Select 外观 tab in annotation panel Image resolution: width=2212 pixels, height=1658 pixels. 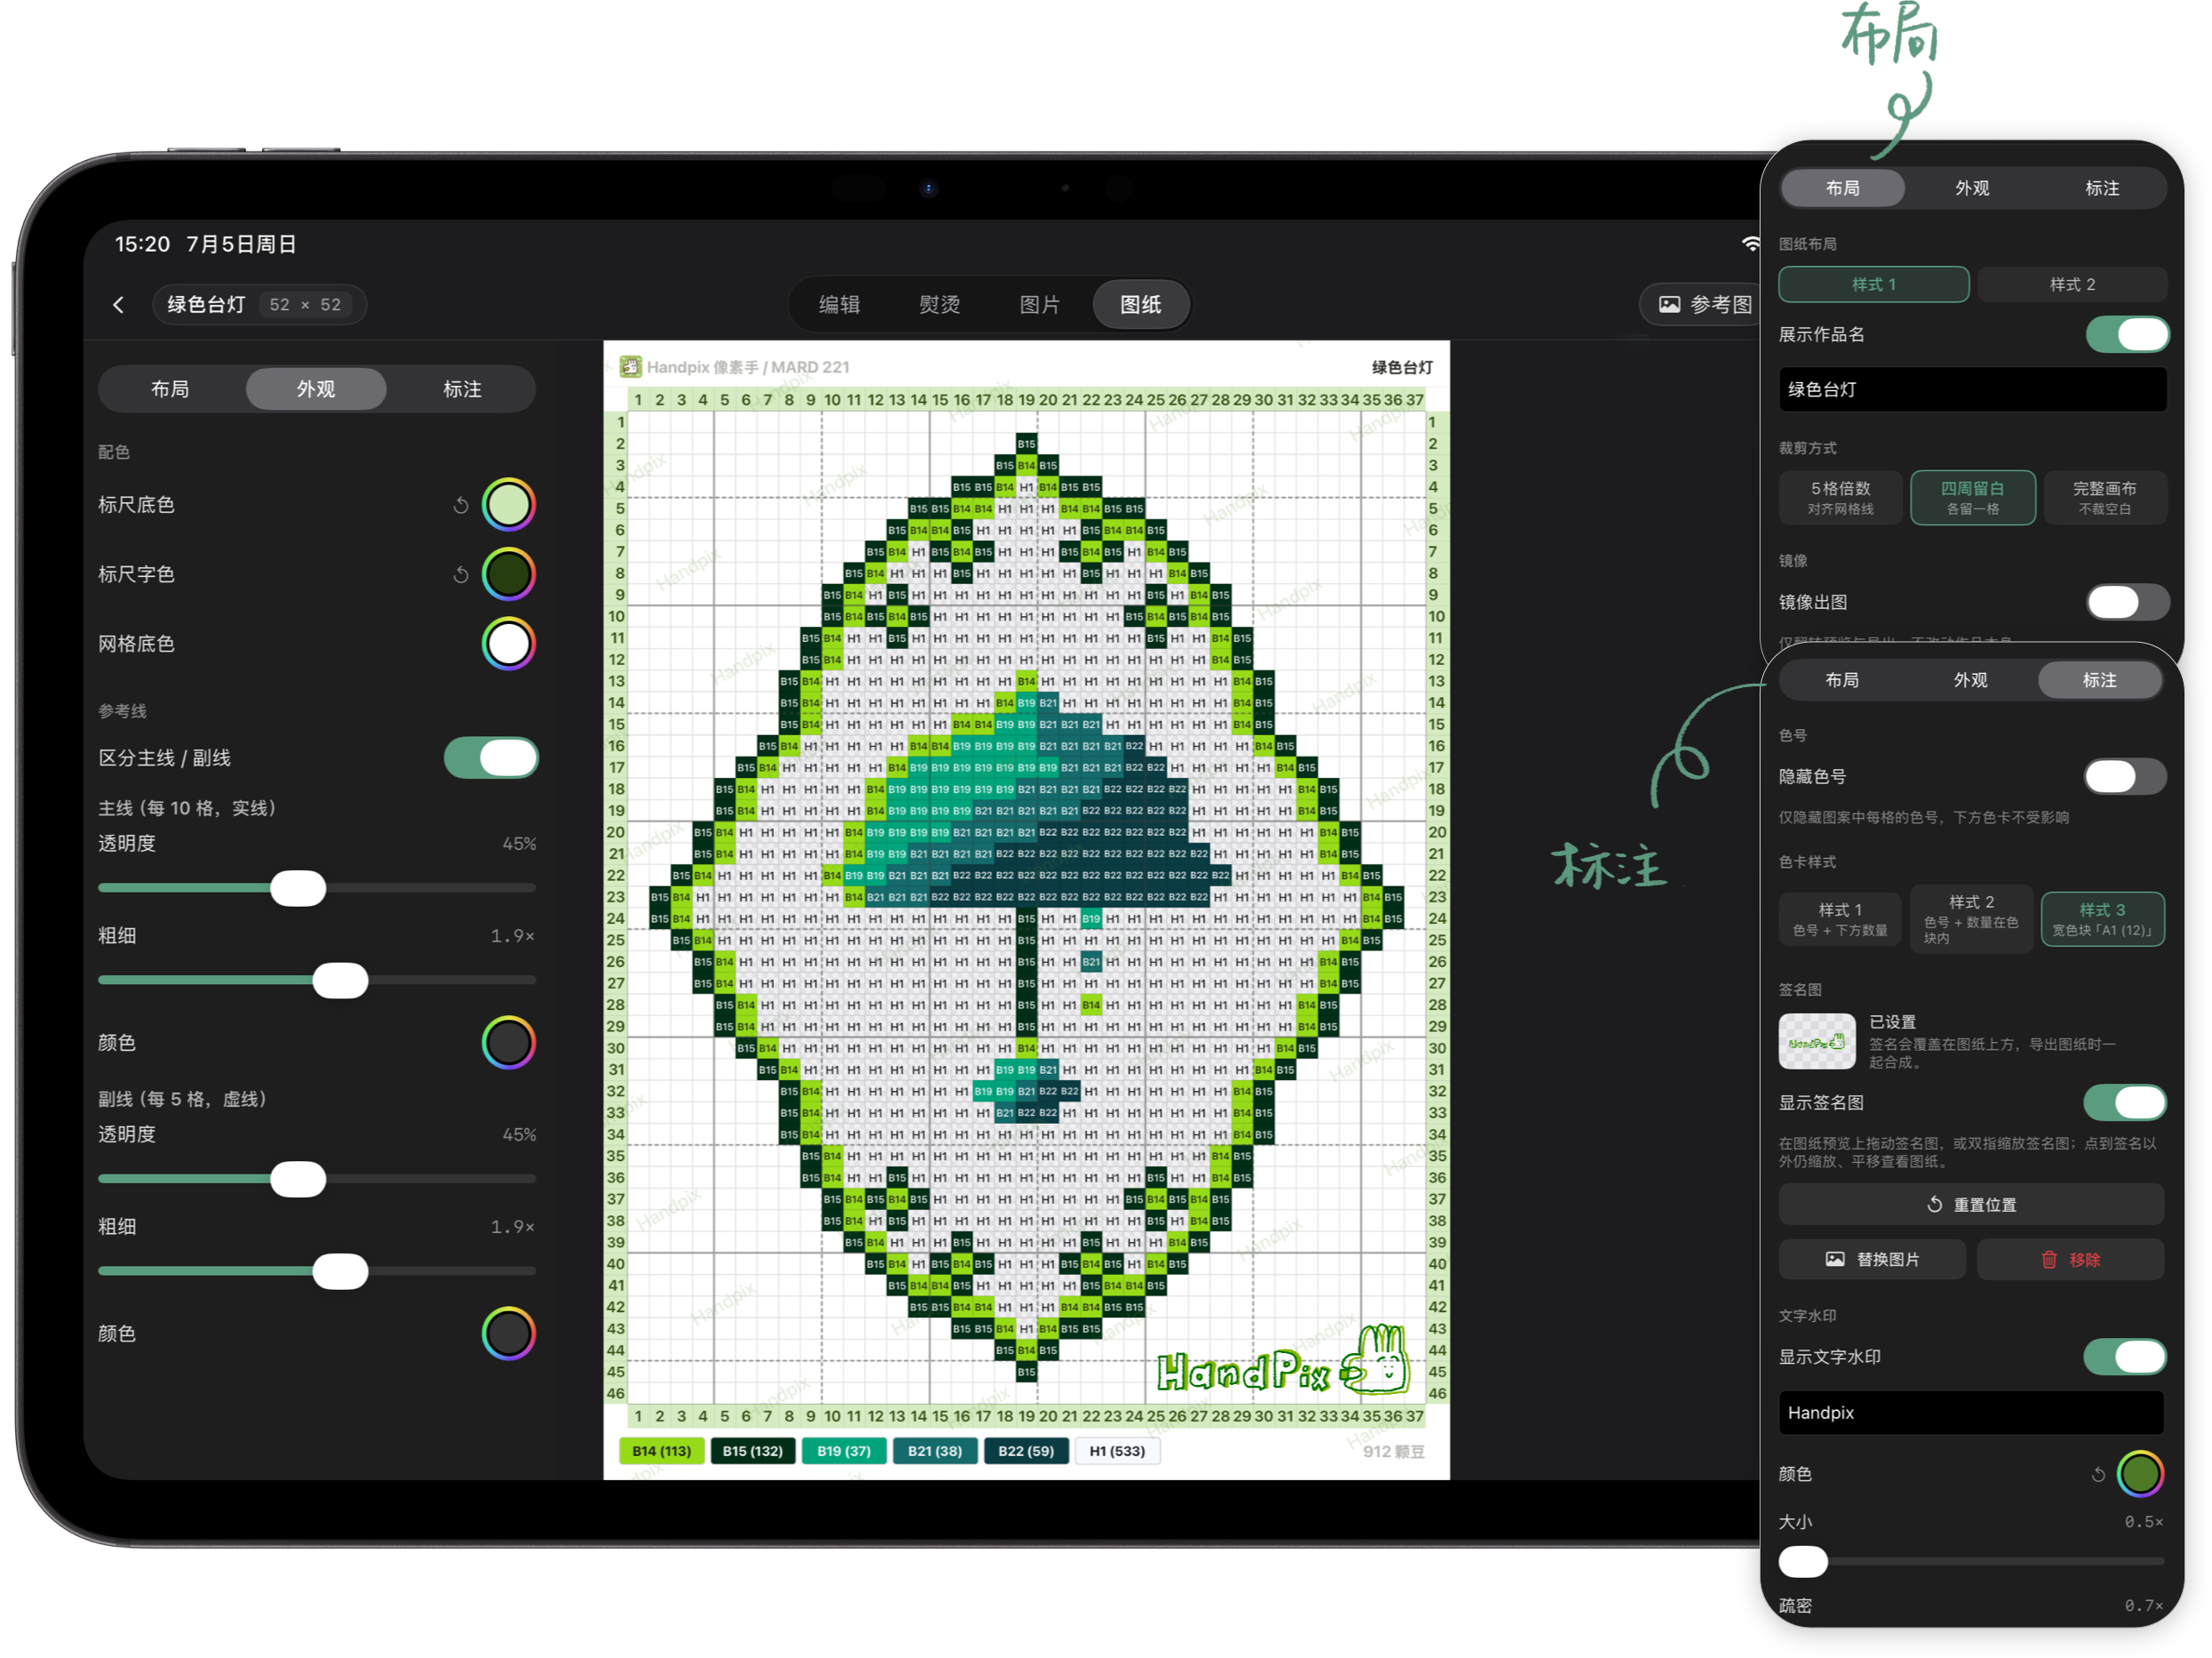(x=1971, y=679)
